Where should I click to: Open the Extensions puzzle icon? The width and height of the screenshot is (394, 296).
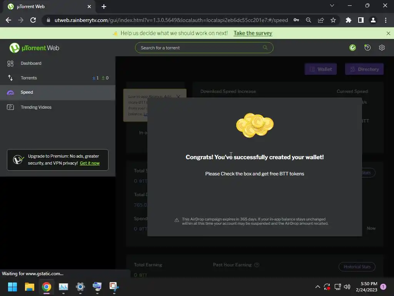tap(349, 20)
